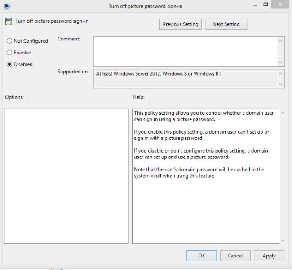Click the 'If you disable or don't configure' paragraph

point(201,154)
